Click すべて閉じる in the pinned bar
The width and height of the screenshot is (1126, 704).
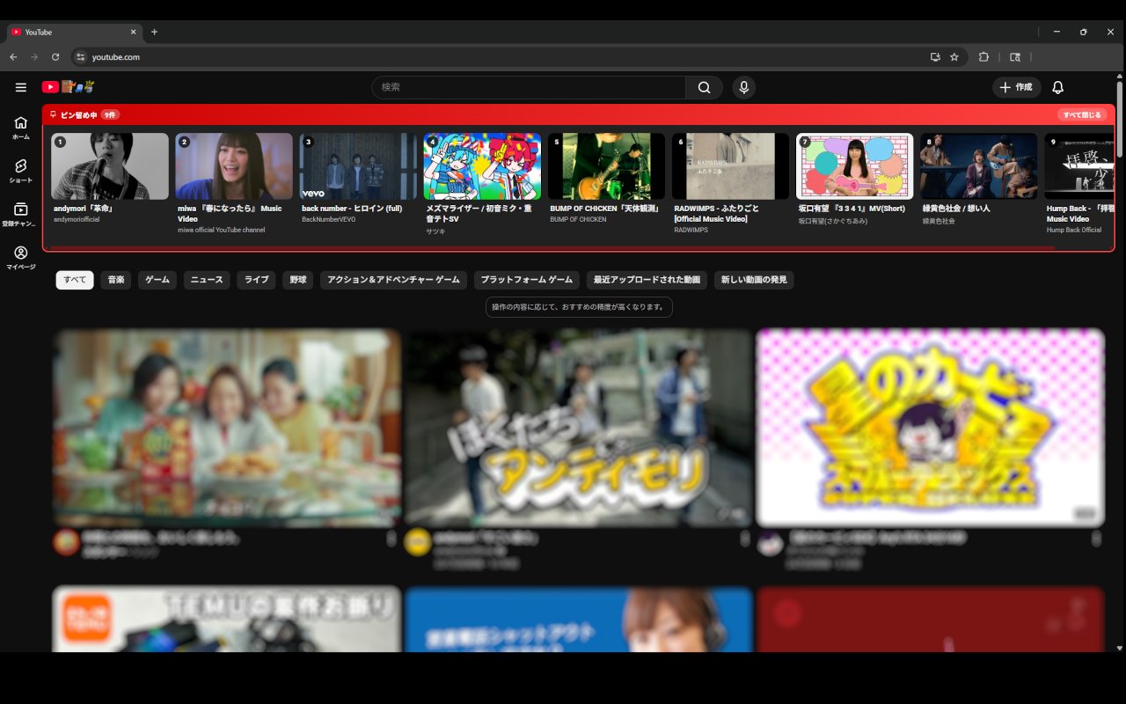pyautogui.click(x=1082, y=114)
